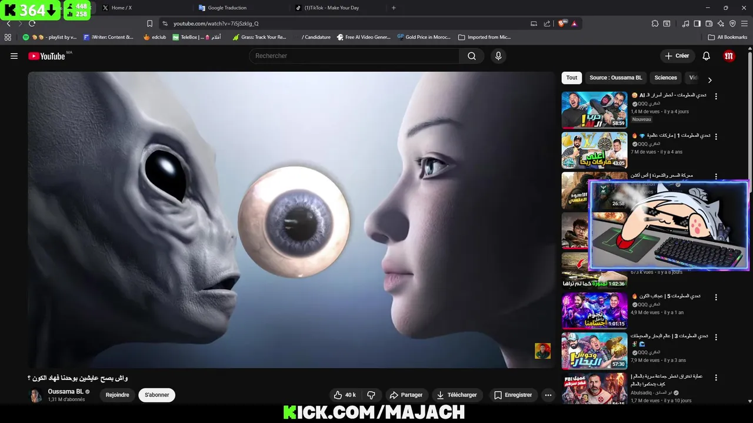Open a new browser tab with plus
This screenshot has width=753, height=423.
394,8
